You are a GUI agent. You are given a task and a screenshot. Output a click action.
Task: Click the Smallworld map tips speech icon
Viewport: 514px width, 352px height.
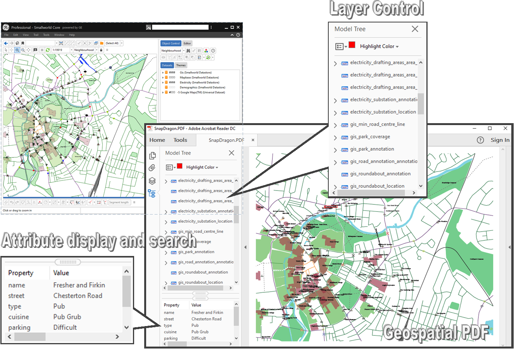35,50
